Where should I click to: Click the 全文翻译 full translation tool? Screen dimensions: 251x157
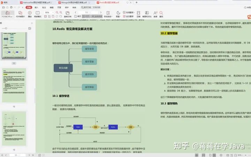[128, 16]
